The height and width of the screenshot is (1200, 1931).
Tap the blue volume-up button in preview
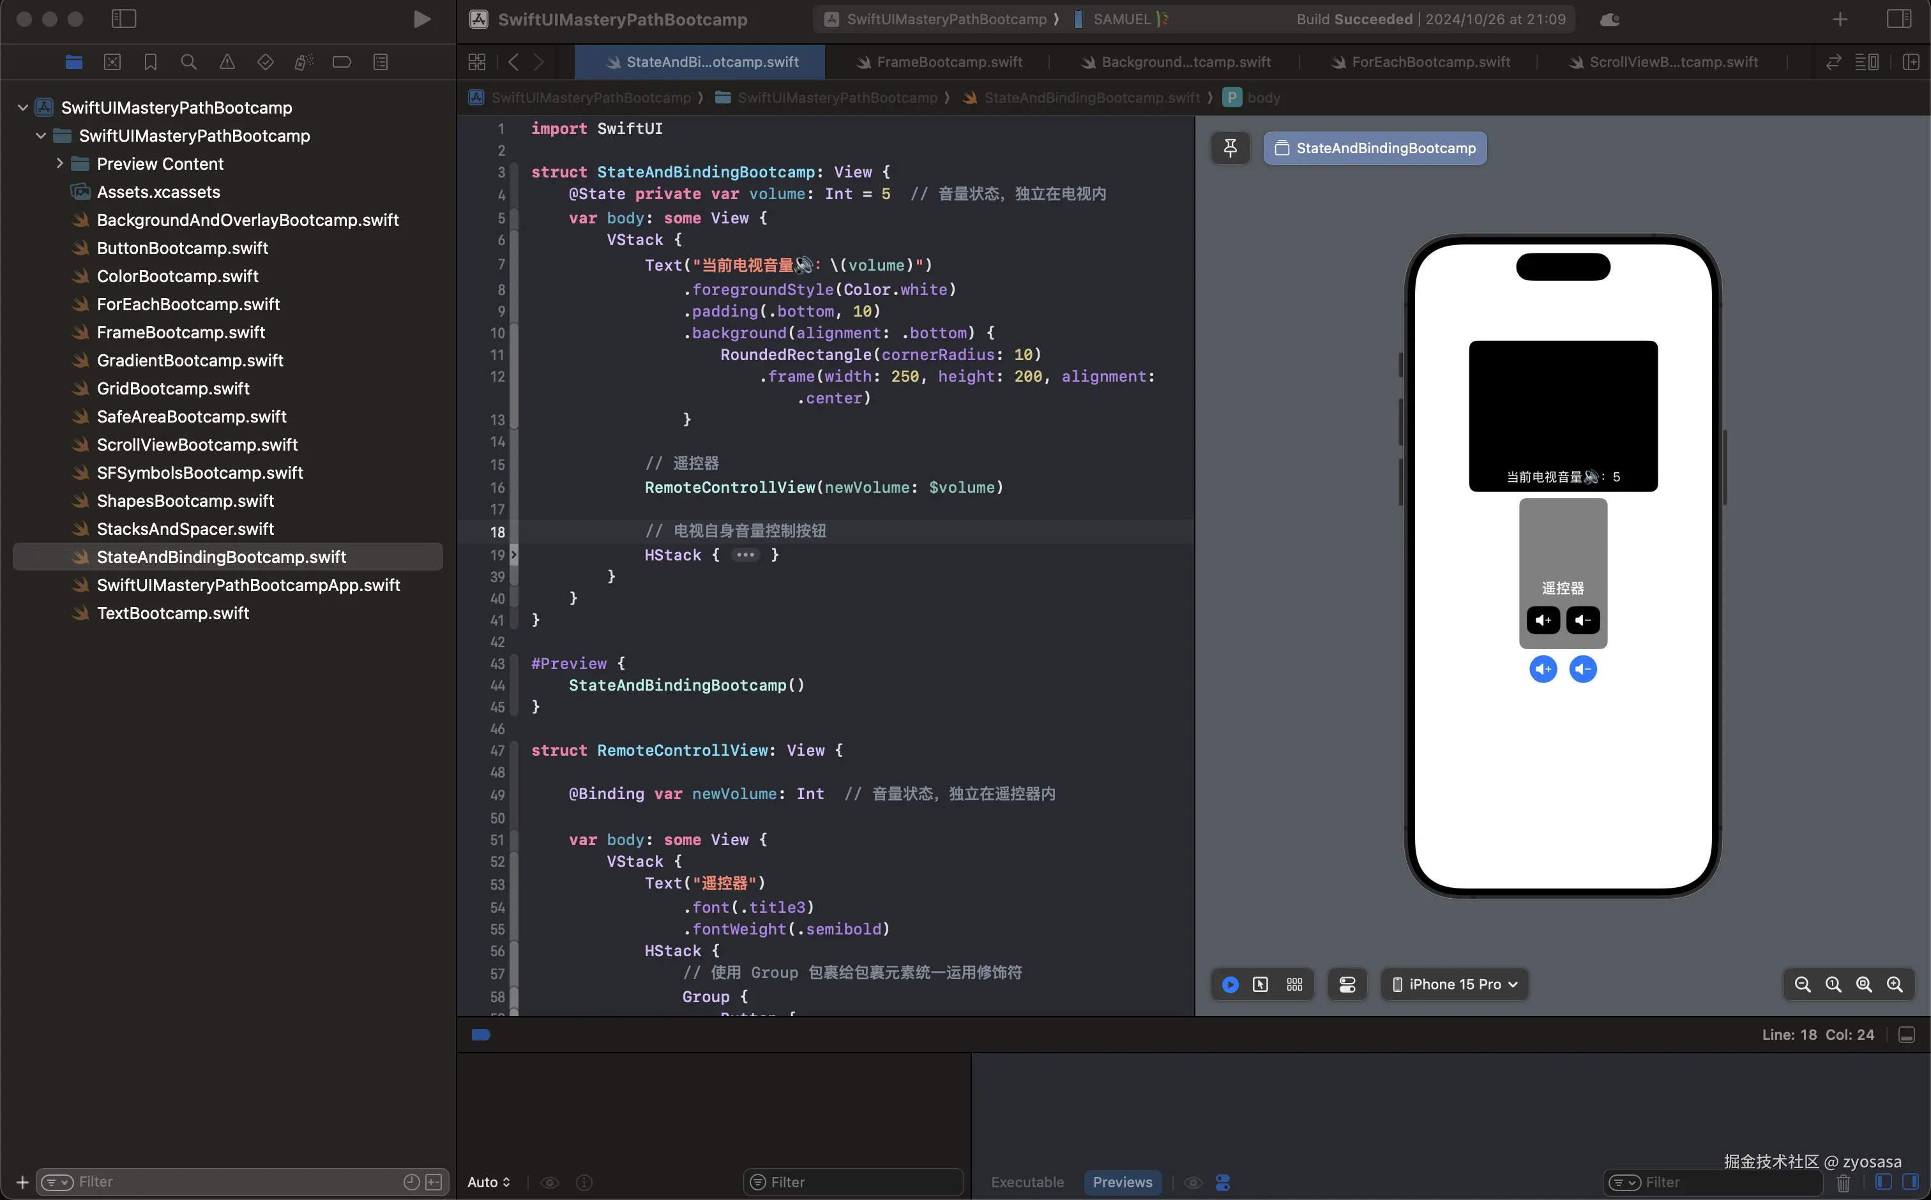[1543, 669]
